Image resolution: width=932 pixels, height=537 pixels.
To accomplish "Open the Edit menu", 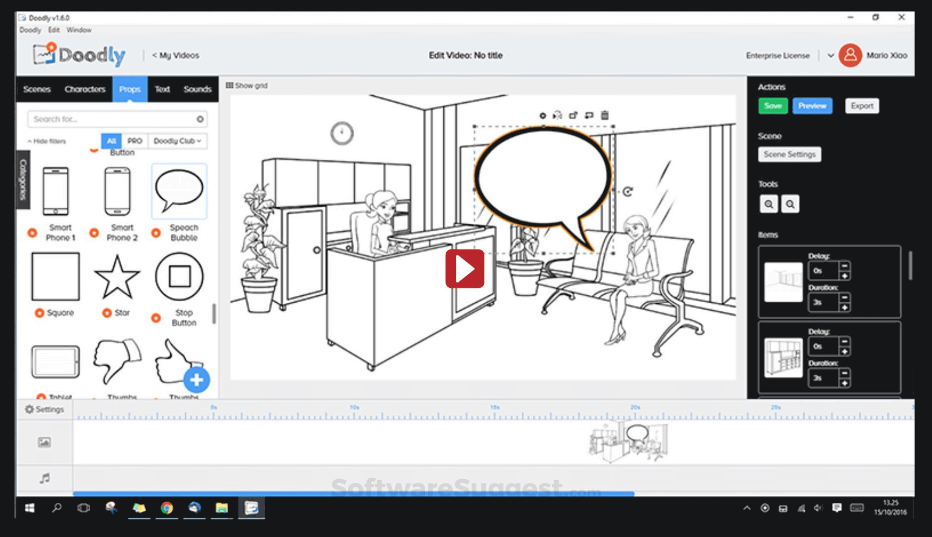I will tap(53, 30).
